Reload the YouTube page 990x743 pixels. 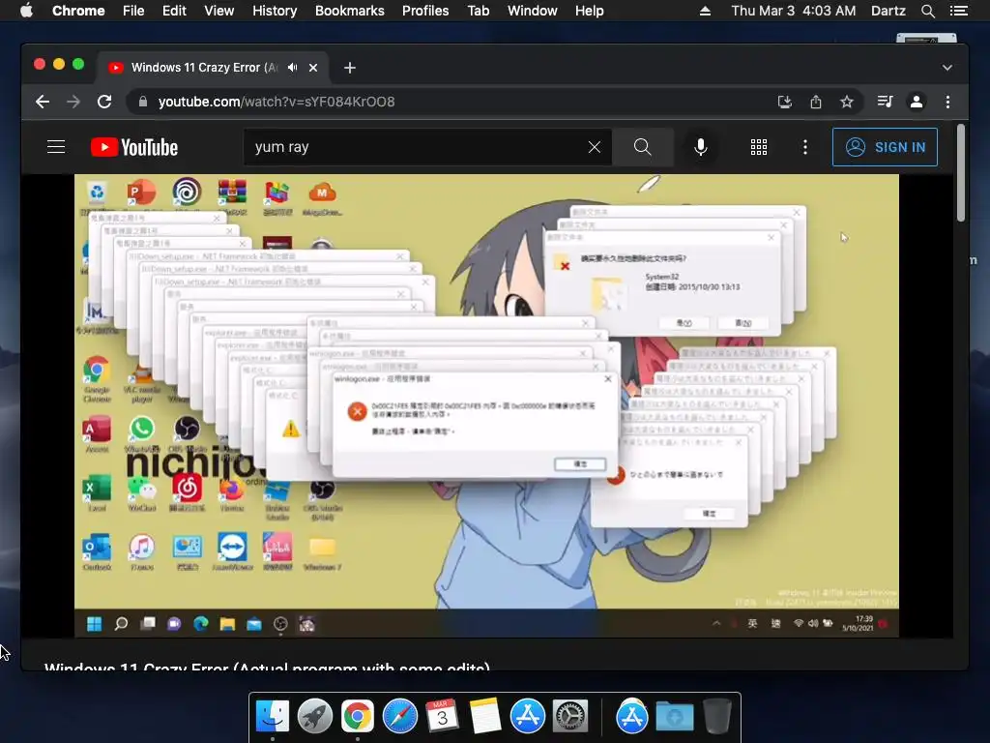[x=104, y=102]
